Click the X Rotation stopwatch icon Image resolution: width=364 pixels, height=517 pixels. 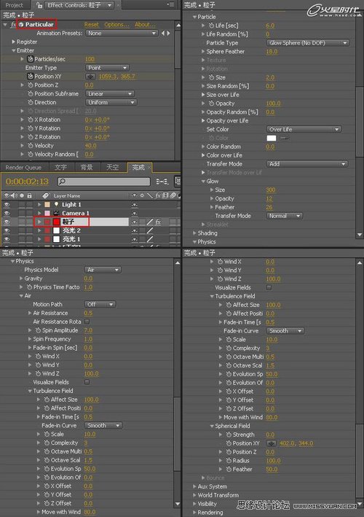[31, 120]
